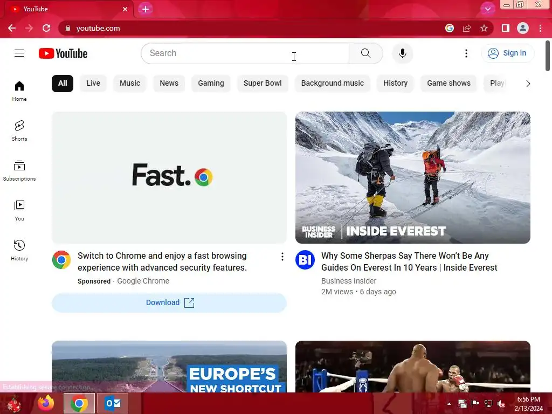Click the Chrome taskbar icon

click(x=79, y=403)
